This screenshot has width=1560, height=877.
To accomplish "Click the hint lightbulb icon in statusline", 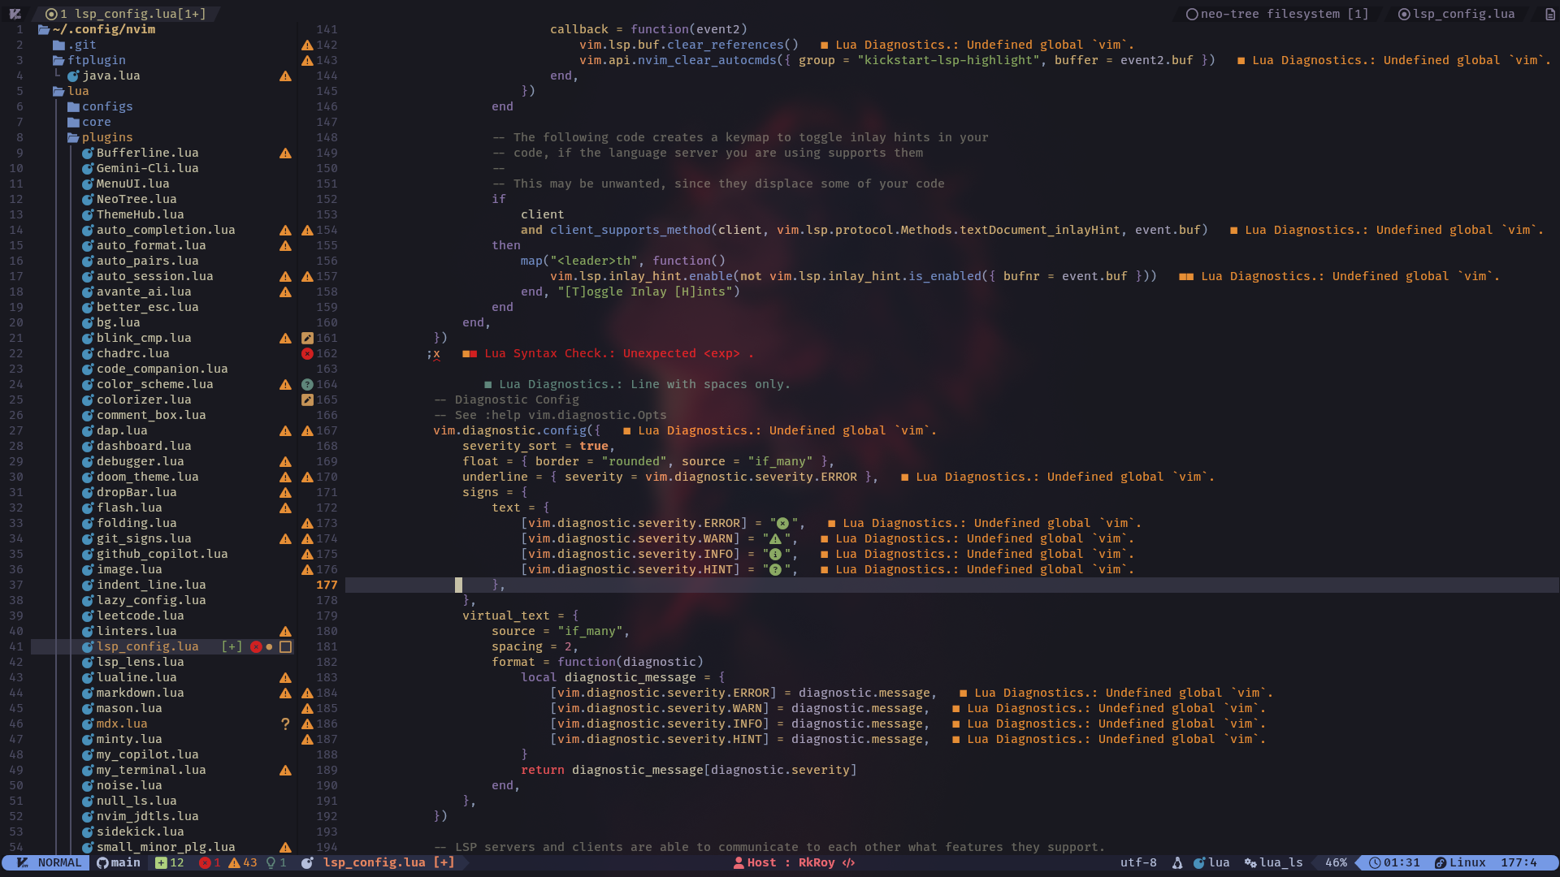I will click(x=271, y=862).
